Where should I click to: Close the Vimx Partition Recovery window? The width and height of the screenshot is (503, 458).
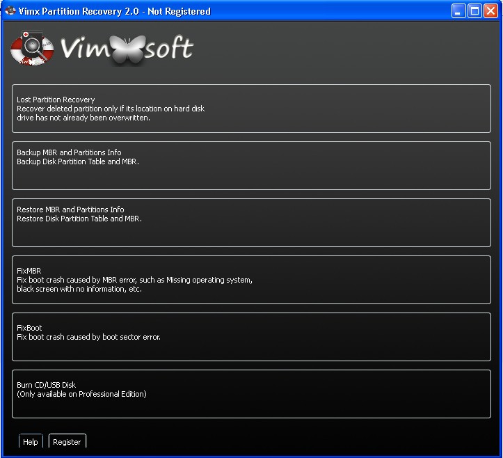[490, 11]
